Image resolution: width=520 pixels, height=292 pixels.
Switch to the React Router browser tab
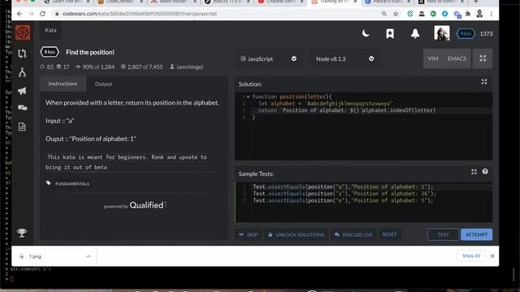coord(173,2)
